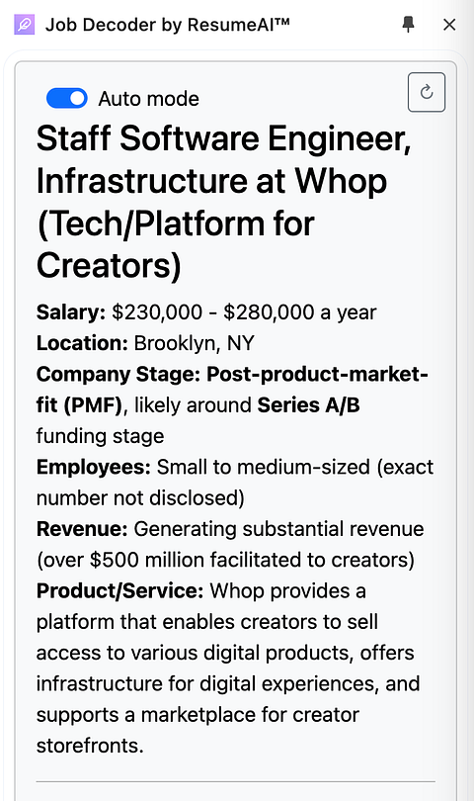Click the Auto mode label text
The width and height of the screenshot is (474, 801).
click(x=148, y=99)
